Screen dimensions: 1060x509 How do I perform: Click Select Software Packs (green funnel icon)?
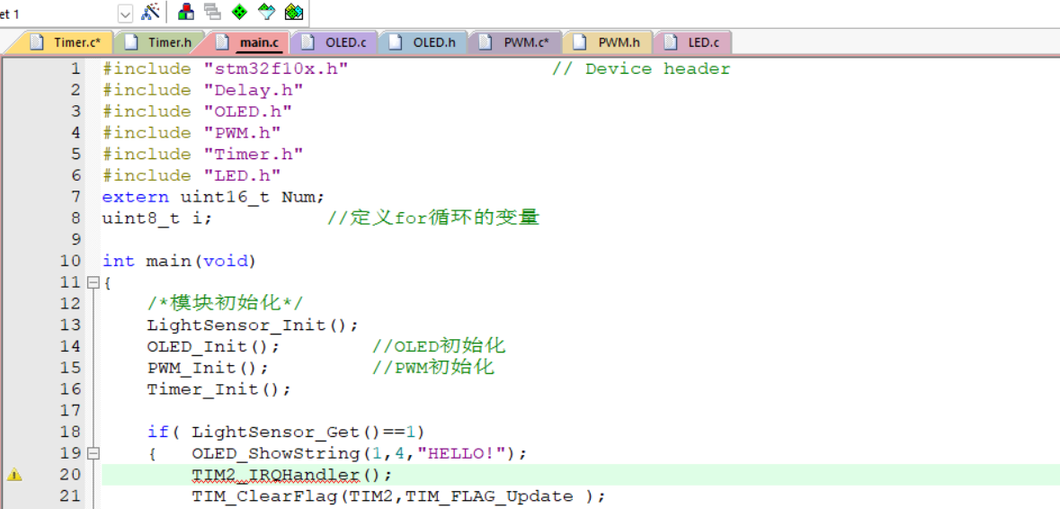267,13
